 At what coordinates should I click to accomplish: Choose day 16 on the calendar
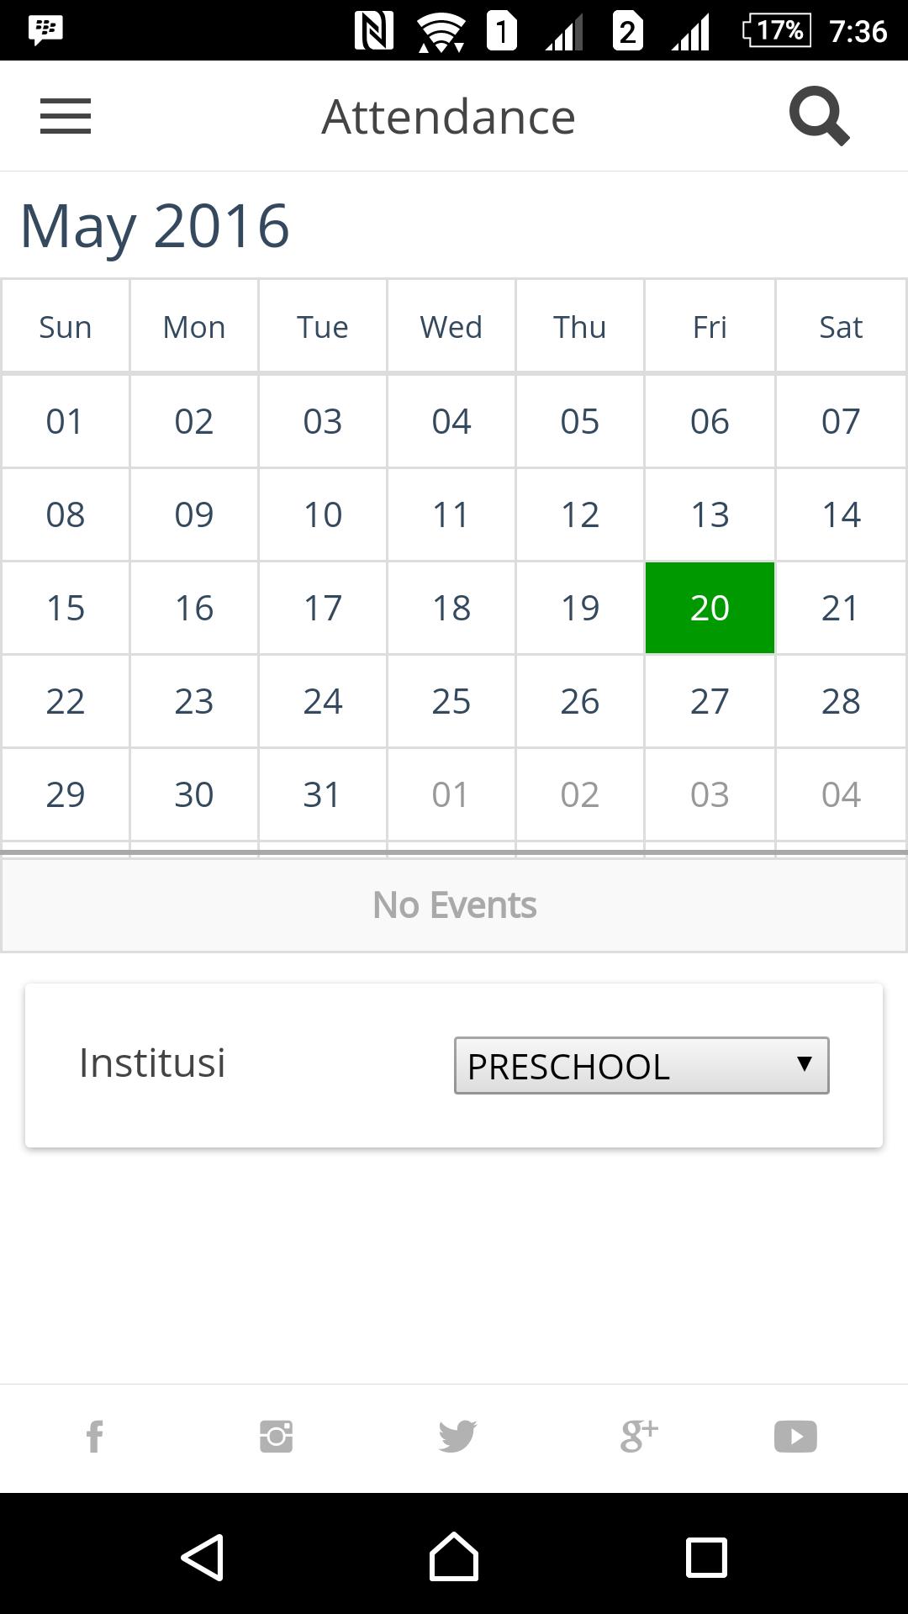click(194, 608)
